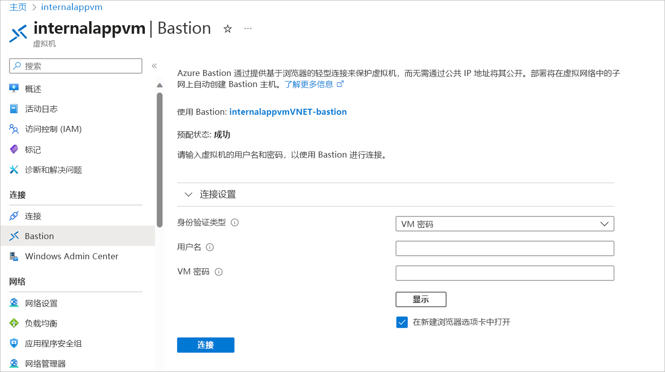The image size is (665, 372).
Task: Click the 活动日志 icon
Action: 14,109
